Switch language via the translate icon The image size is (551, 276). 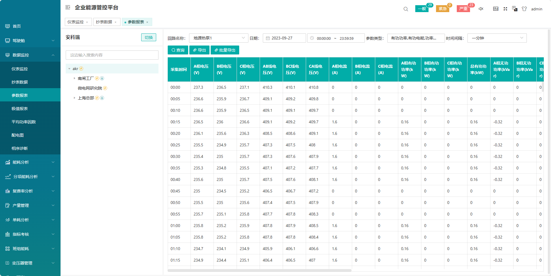click(515, 9)
